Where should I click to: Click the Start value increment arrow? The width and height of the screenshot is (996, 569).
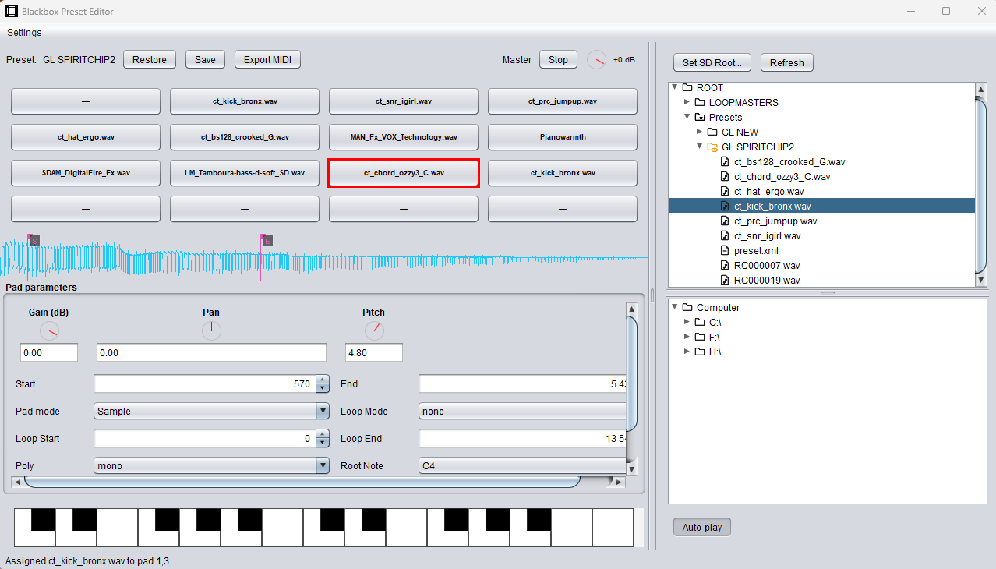[x=323, y=380]
